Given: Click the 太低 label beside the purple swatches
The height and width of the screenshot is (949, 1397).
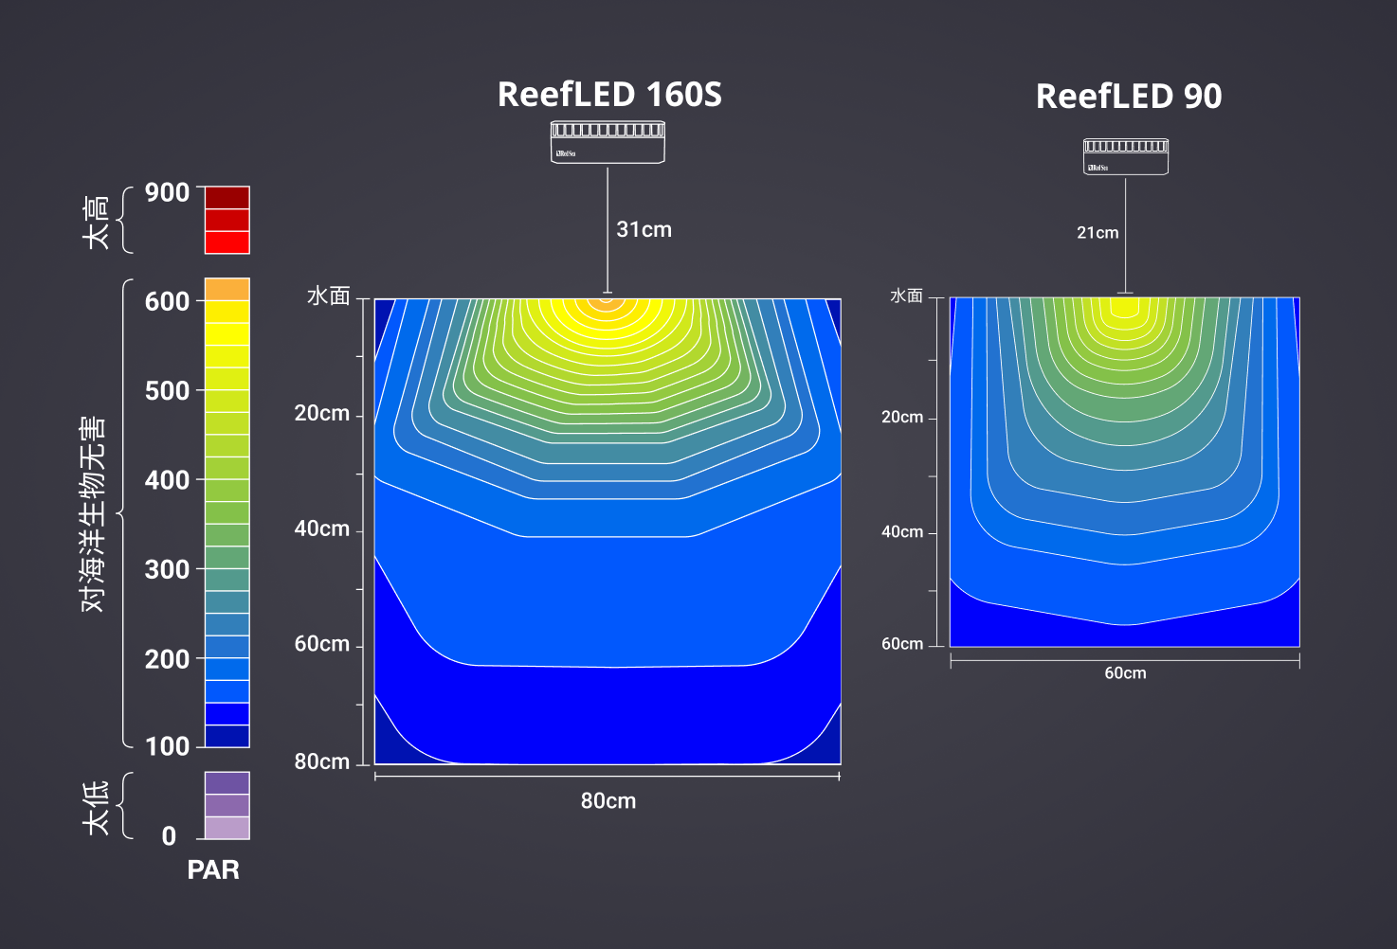Looking at the screenshot, I should coord(96,807).
